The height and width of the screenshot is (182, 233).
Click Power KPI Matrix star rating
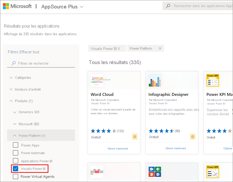tap(219, 131)
